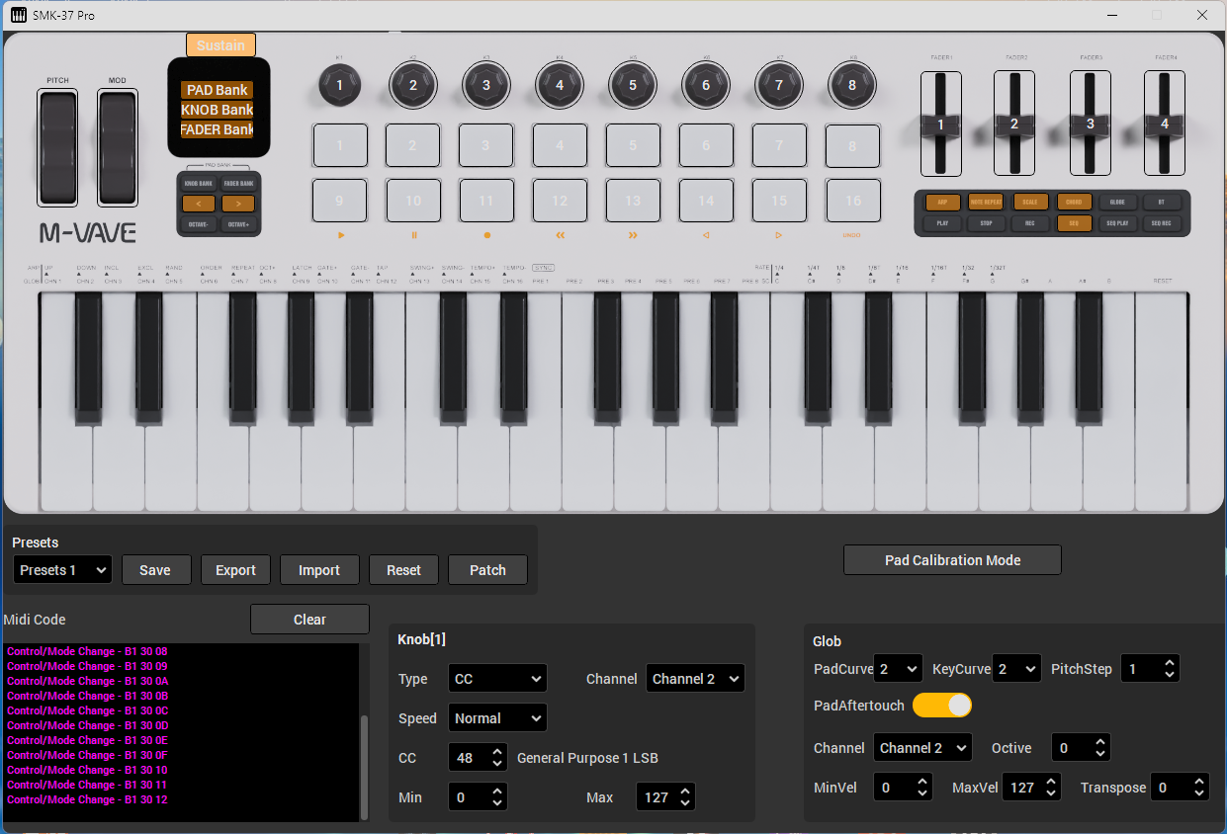The height and width of the screenshot is (834, 1227).
Task: Click the PITCH wheel
Action: point(57,147)
